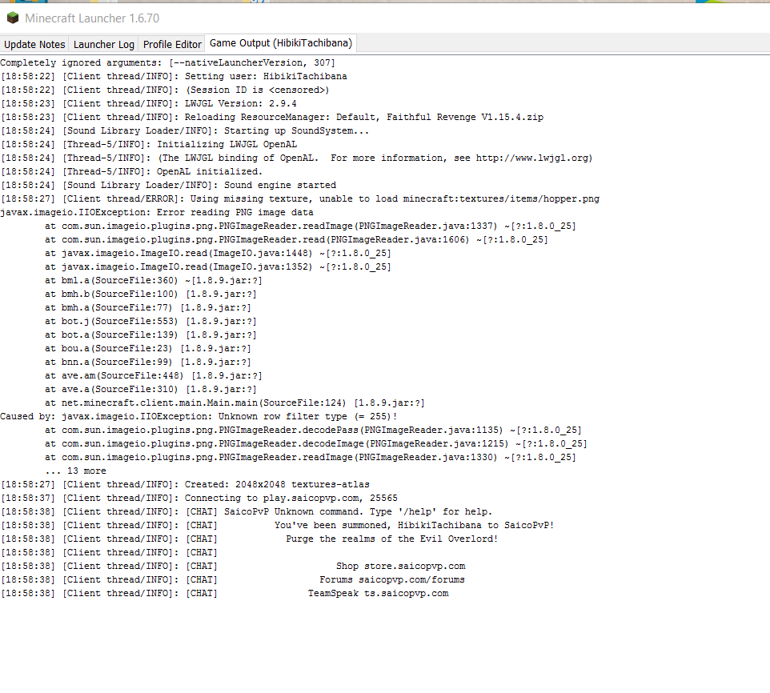Click the 'Minecraft Launcher 1.6.70' window title

(92, 18)
